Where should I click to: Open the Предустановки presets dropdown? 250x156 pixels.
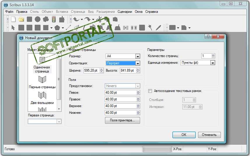tap(138, 86)
